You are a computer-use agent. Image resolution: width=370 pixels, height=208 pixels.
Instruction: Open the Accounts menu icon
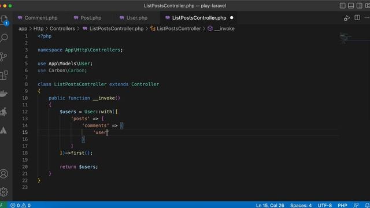[x=4, y=174]
